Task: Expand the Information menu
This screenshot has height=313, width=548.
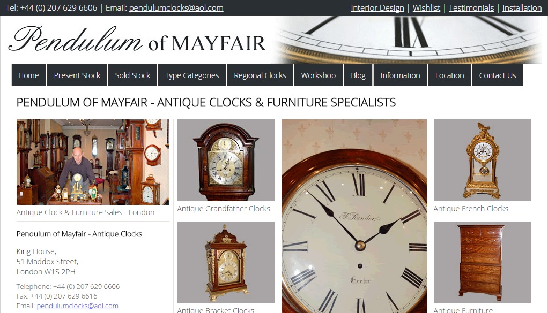Action: (400, 75)
